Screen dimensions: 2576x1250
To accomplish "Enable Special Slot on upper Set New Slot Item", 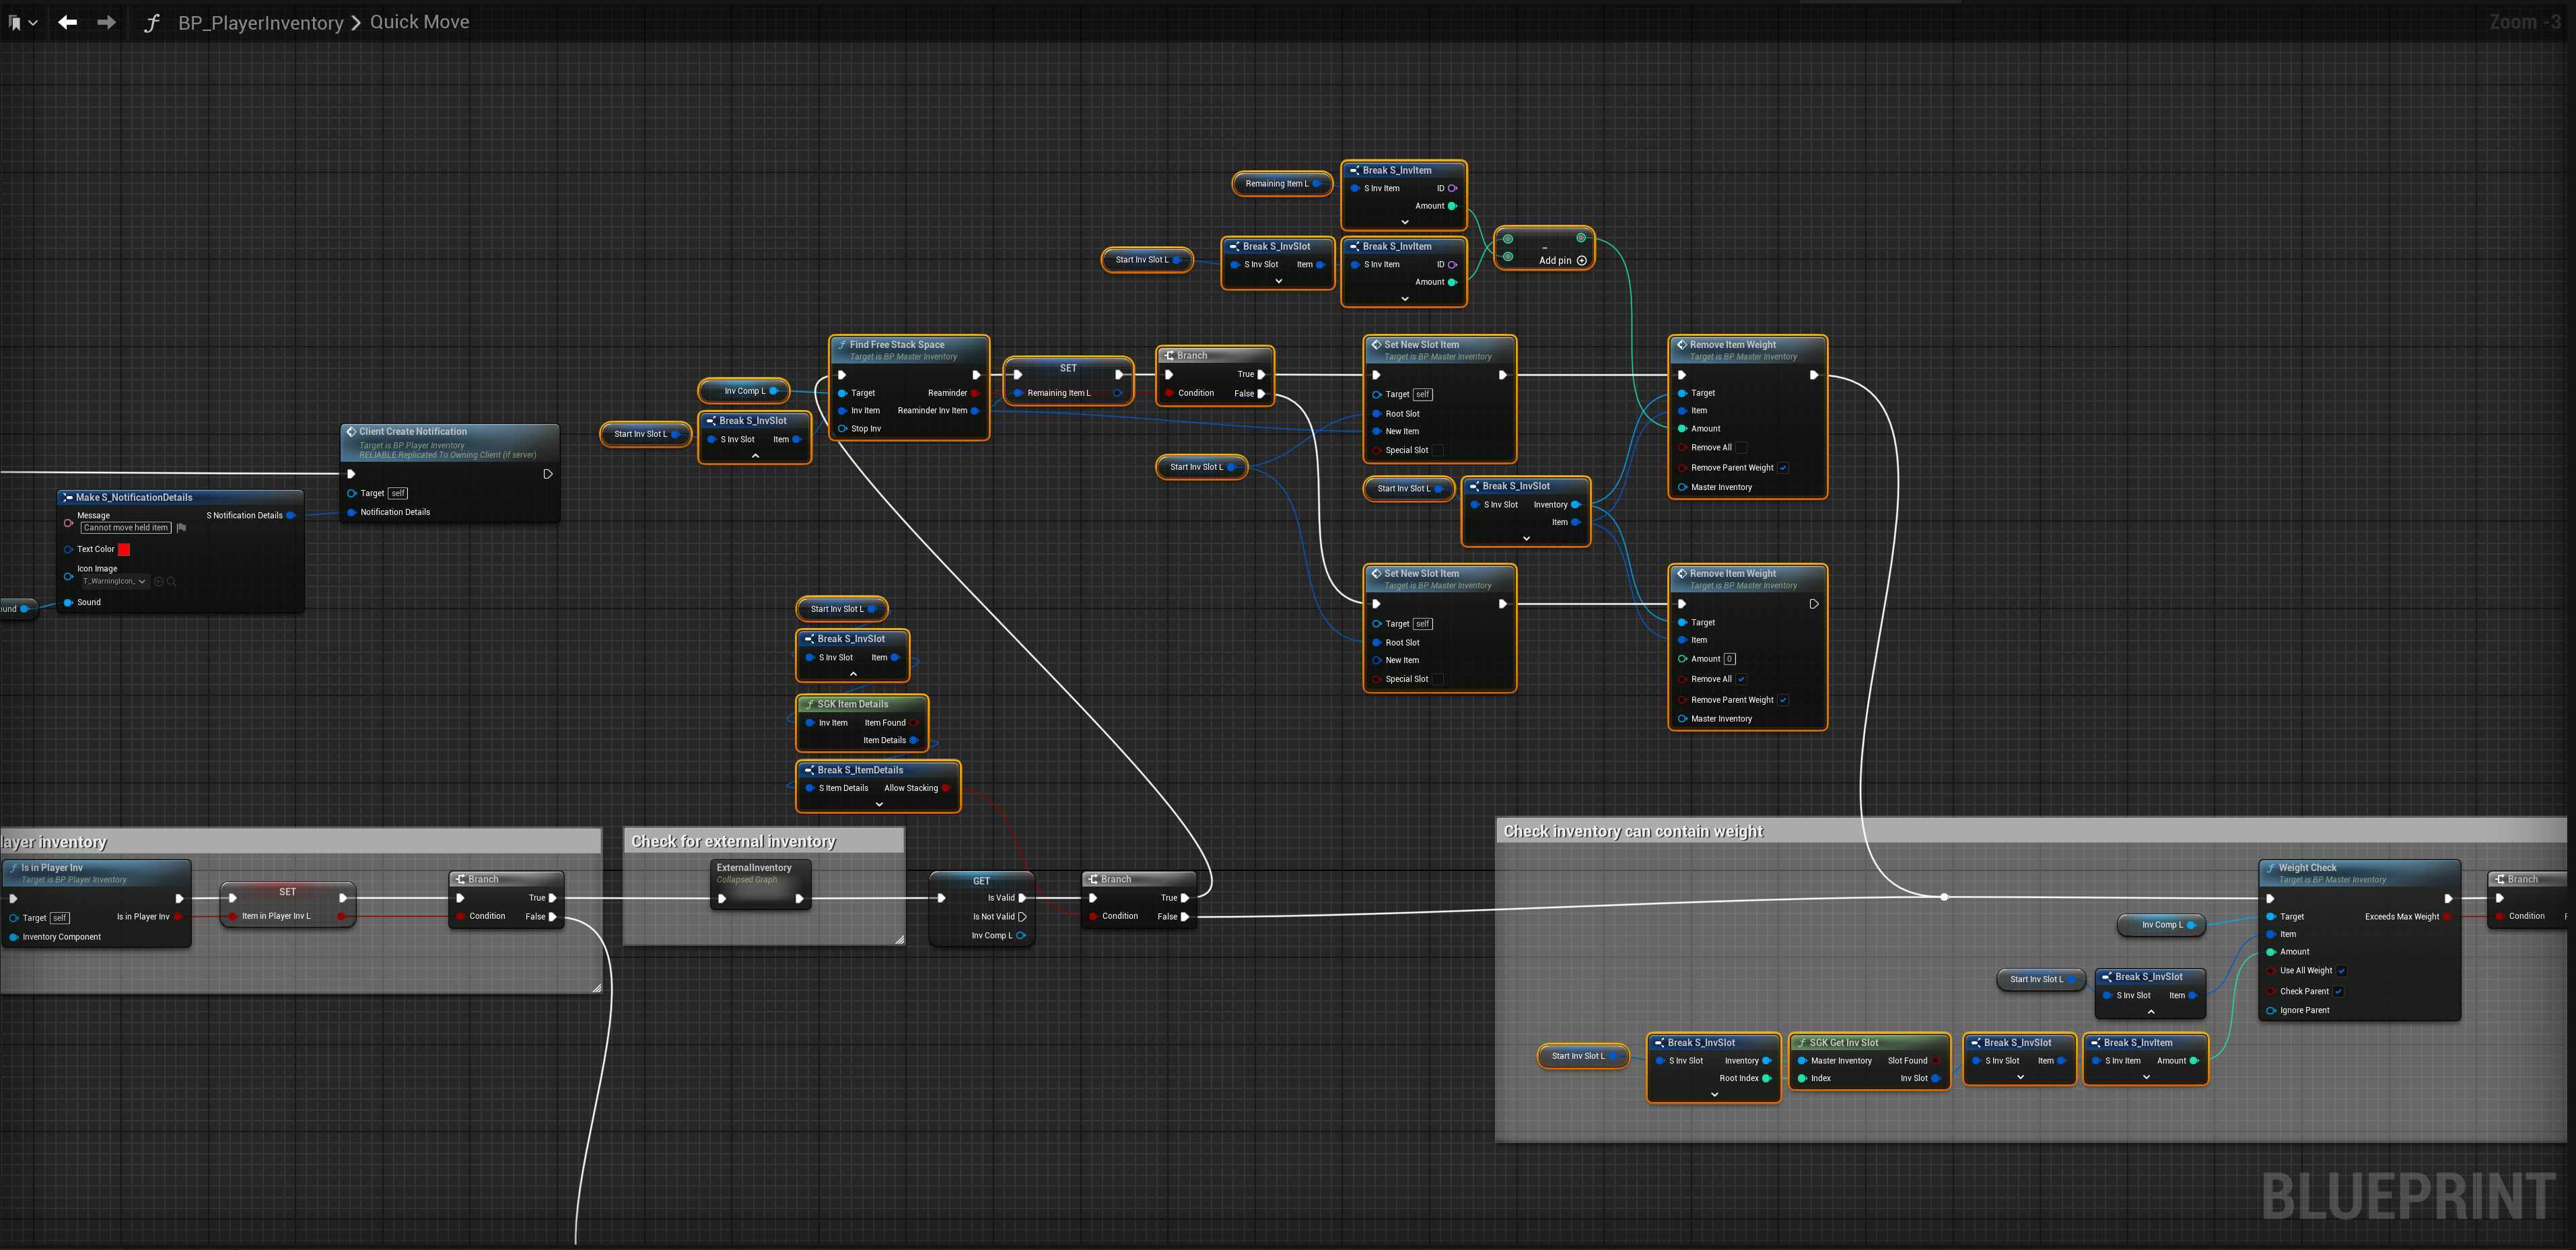I will (1438, 450).
